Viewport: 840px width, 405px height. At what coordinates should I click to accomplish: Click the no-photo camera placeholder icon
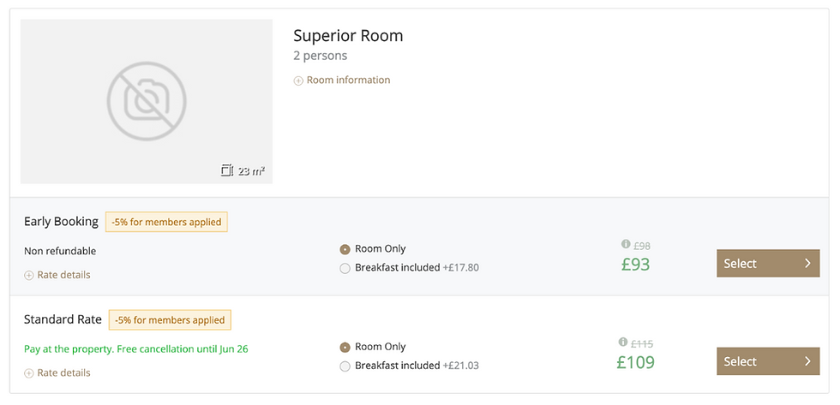click(147, 101)
